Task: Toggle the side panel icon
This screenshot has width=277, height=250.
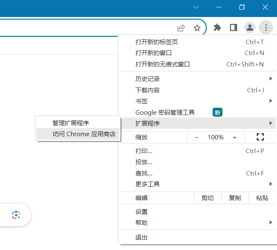Action: (x=233, y=28)
